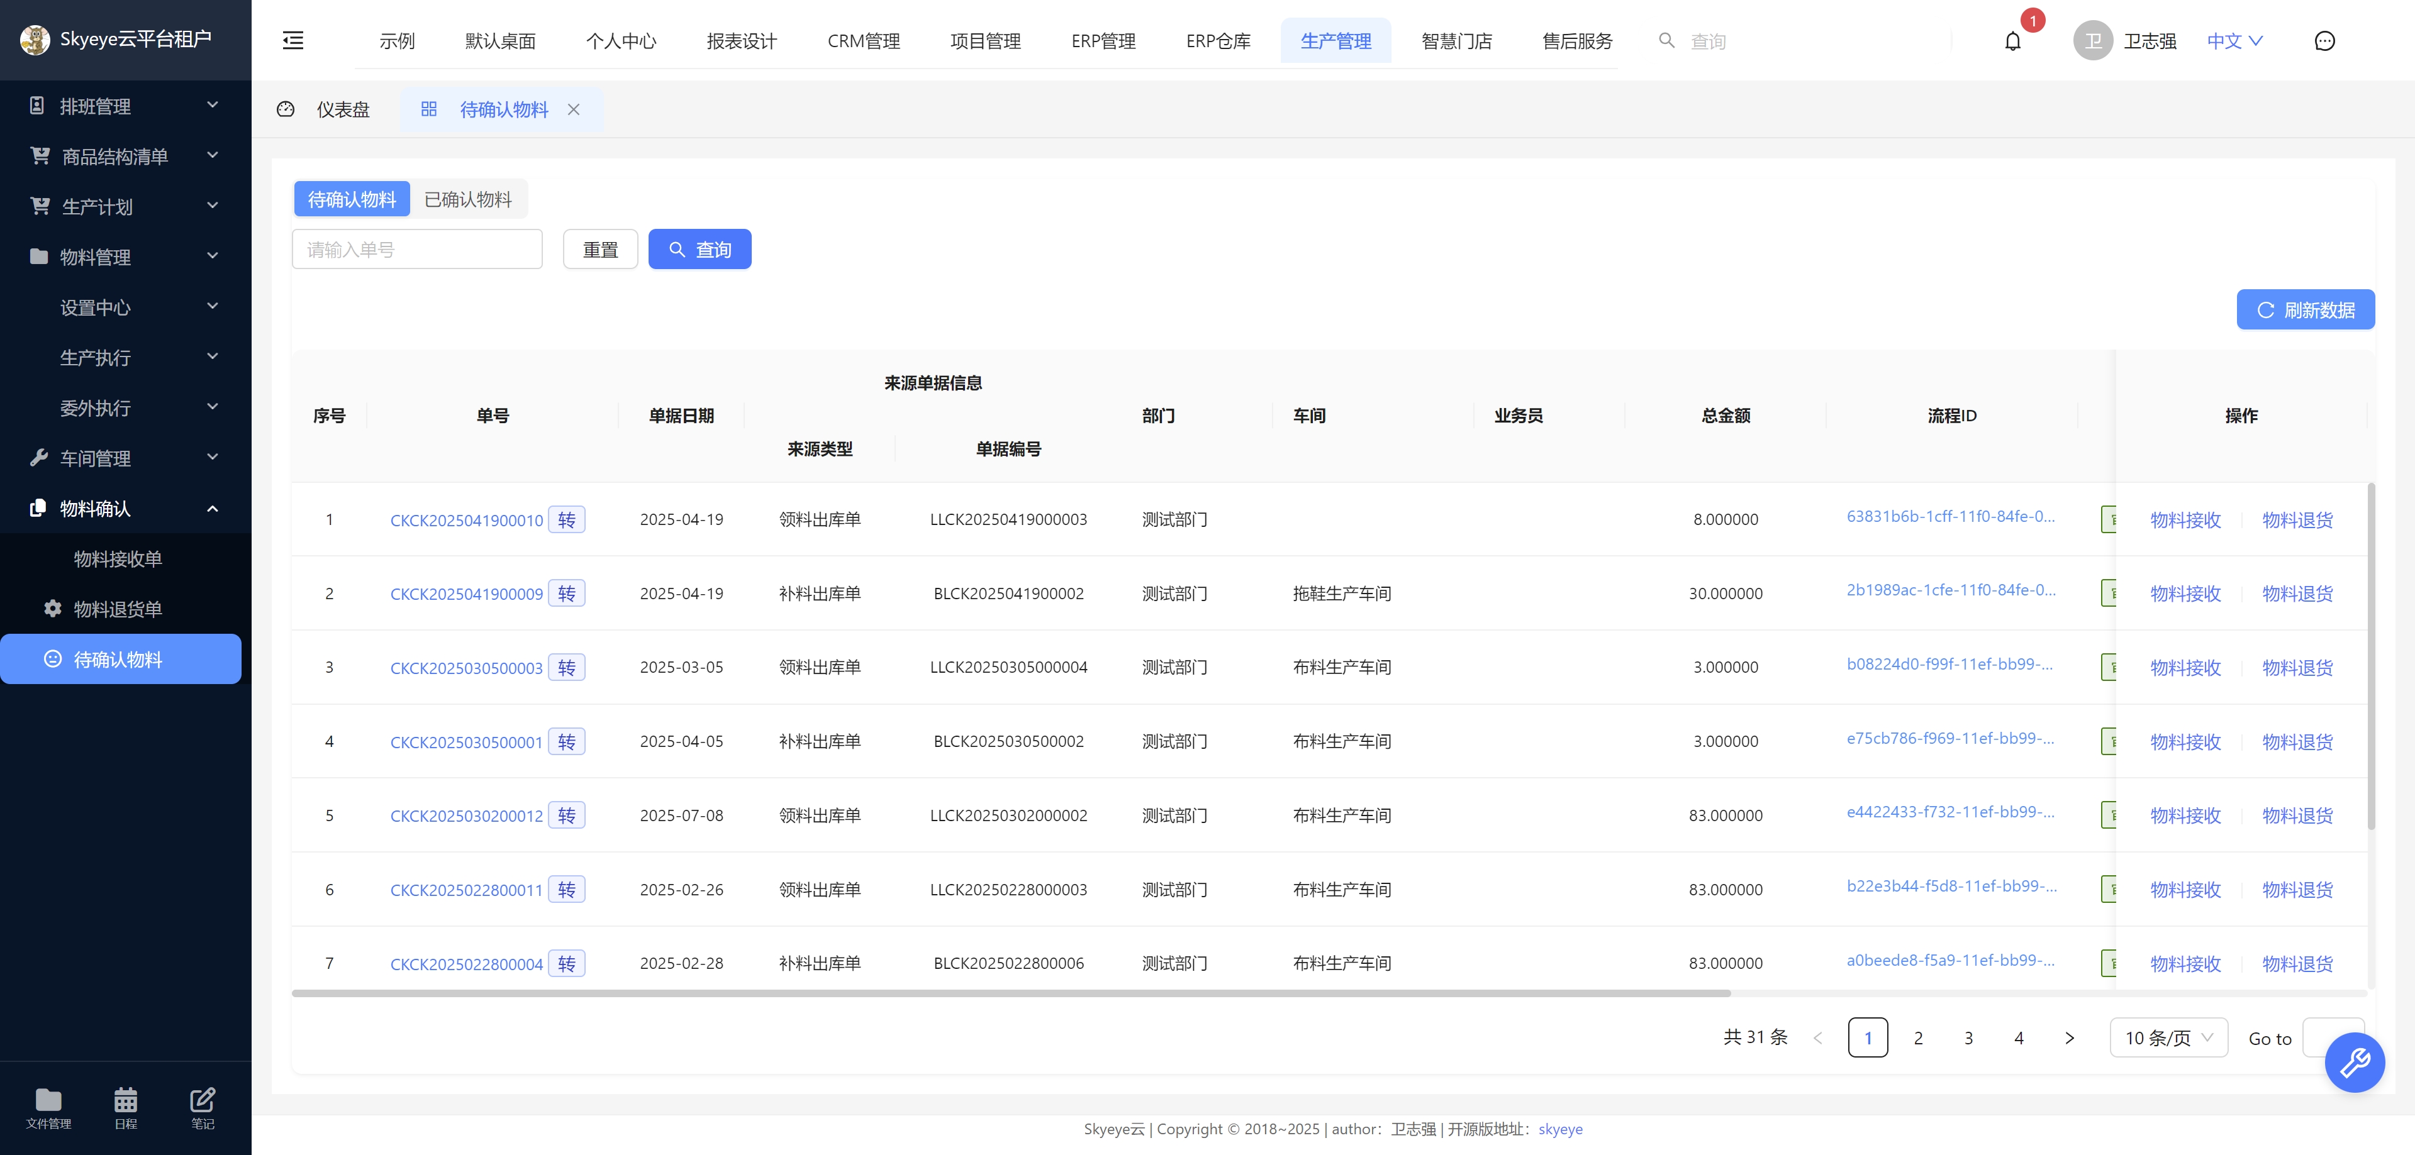Click the Go to page input
Viewport: 2415px width, 1155px height.
click(2333, 1038)
